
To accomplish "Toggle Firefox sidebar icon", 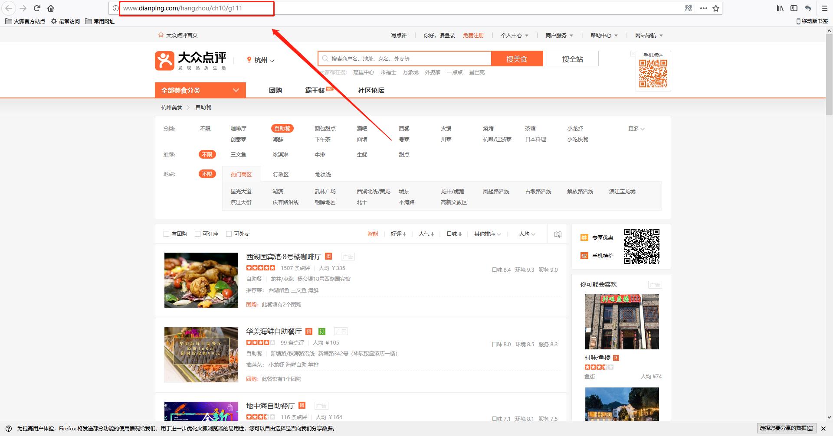I will pyautogui.click(x=794, y=8).
